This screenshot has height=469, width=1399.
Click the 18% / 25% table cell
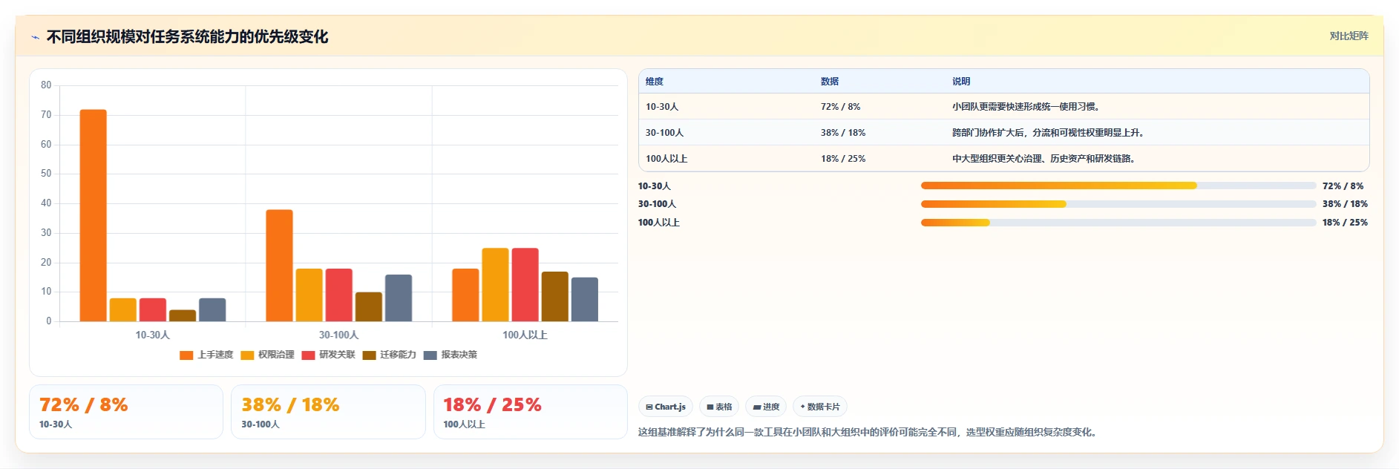[x=843, y=159]
